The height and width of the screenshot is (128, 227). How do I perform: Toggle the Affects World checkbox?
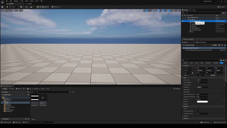click(x=198, y=90)
